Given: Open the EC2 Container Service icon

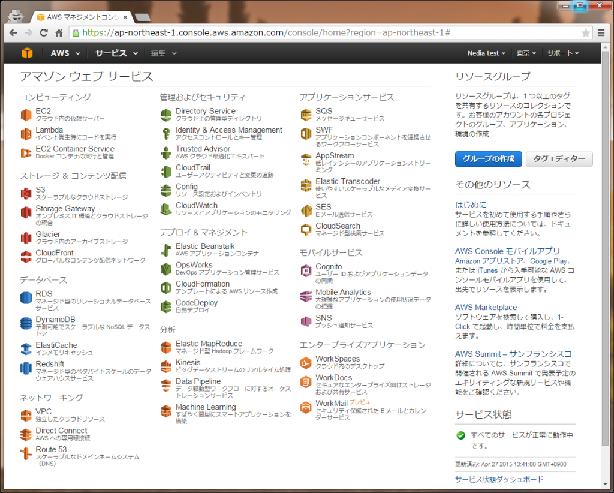Looking at the screenshot, I should pyautogui.click(x=26, y=153).
